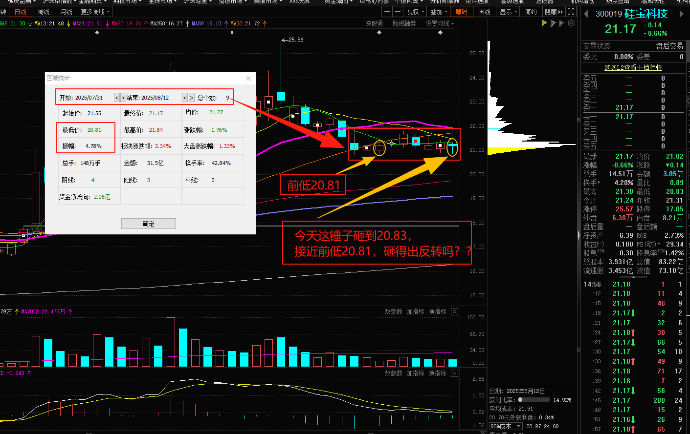The image size is (690, 434).
Task: Switch to 日线 daily period tab
Action: pyautogui.click(x=20, y=12)
